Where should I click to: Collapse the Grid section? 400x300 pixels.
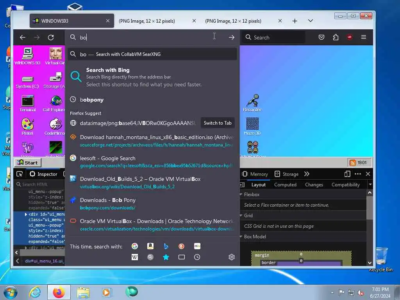pos(241,216)
